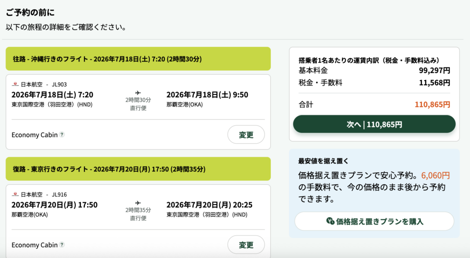
Task: Click the 基本料金 base fare row
Action: [374, 71]
